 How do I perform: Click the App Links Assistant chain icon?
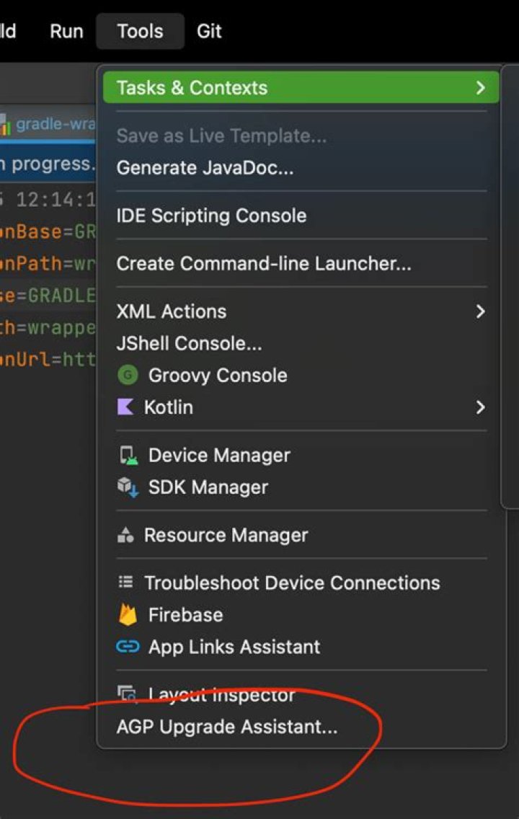pyautogui.click(x=128, y=647)
